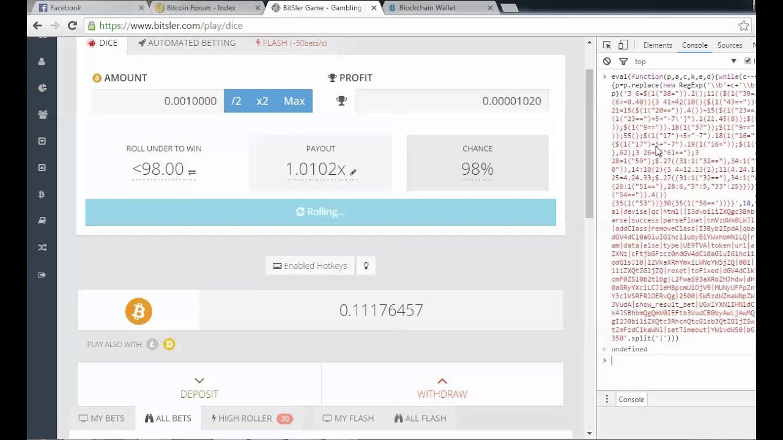Select Dogecoin play-also-with icon
The height and width of the screenshot is (440, 783).
pos(169,344)
